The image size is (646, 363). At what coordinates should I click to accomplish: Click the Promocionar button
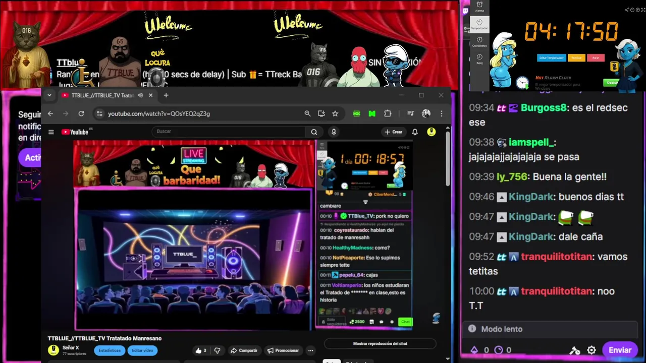tap(283, 350)
